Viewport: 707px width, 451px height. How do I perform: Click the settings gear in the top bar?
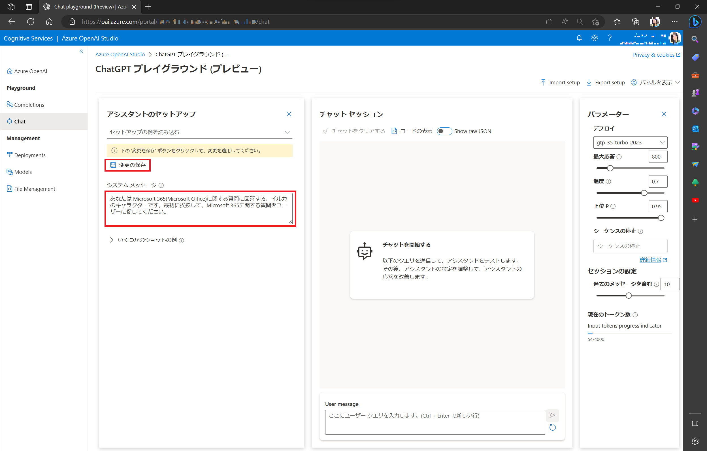(x=594, y=38)
